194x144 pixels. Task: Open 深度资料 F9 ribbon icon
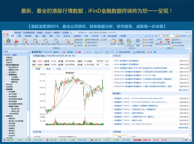16,42
